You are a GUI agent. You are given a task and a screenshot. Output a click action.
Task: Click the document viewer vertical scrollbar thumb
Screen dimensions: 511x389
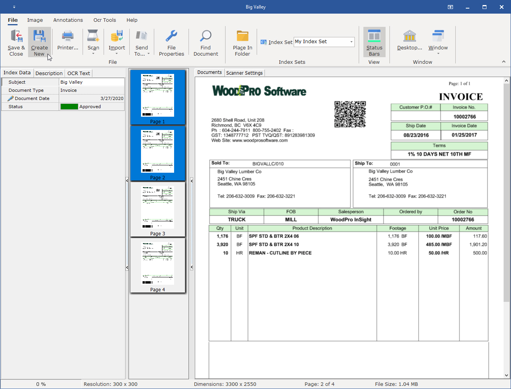[x=506, y=193]
